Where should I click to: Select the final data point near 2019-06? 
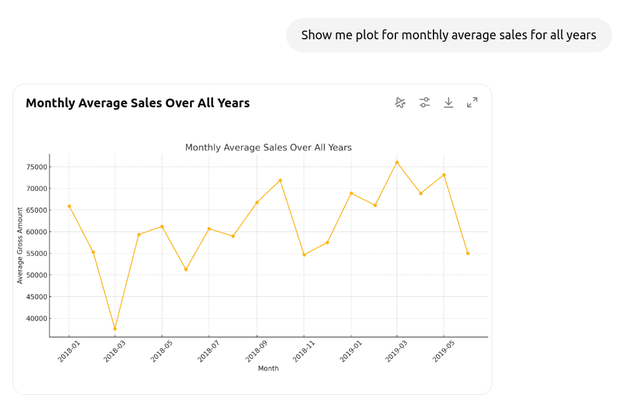click(x=468, y=254)
